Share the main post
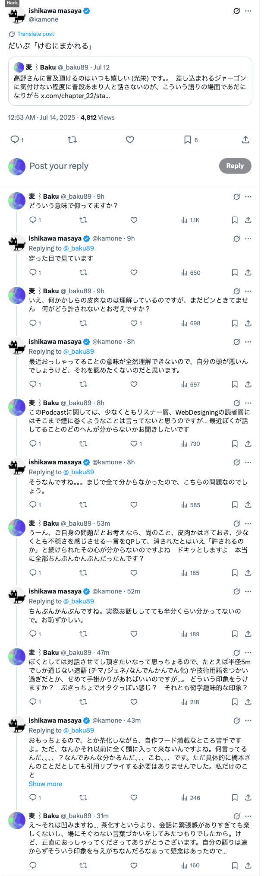 pyautogui.click(x=245, y=140)
